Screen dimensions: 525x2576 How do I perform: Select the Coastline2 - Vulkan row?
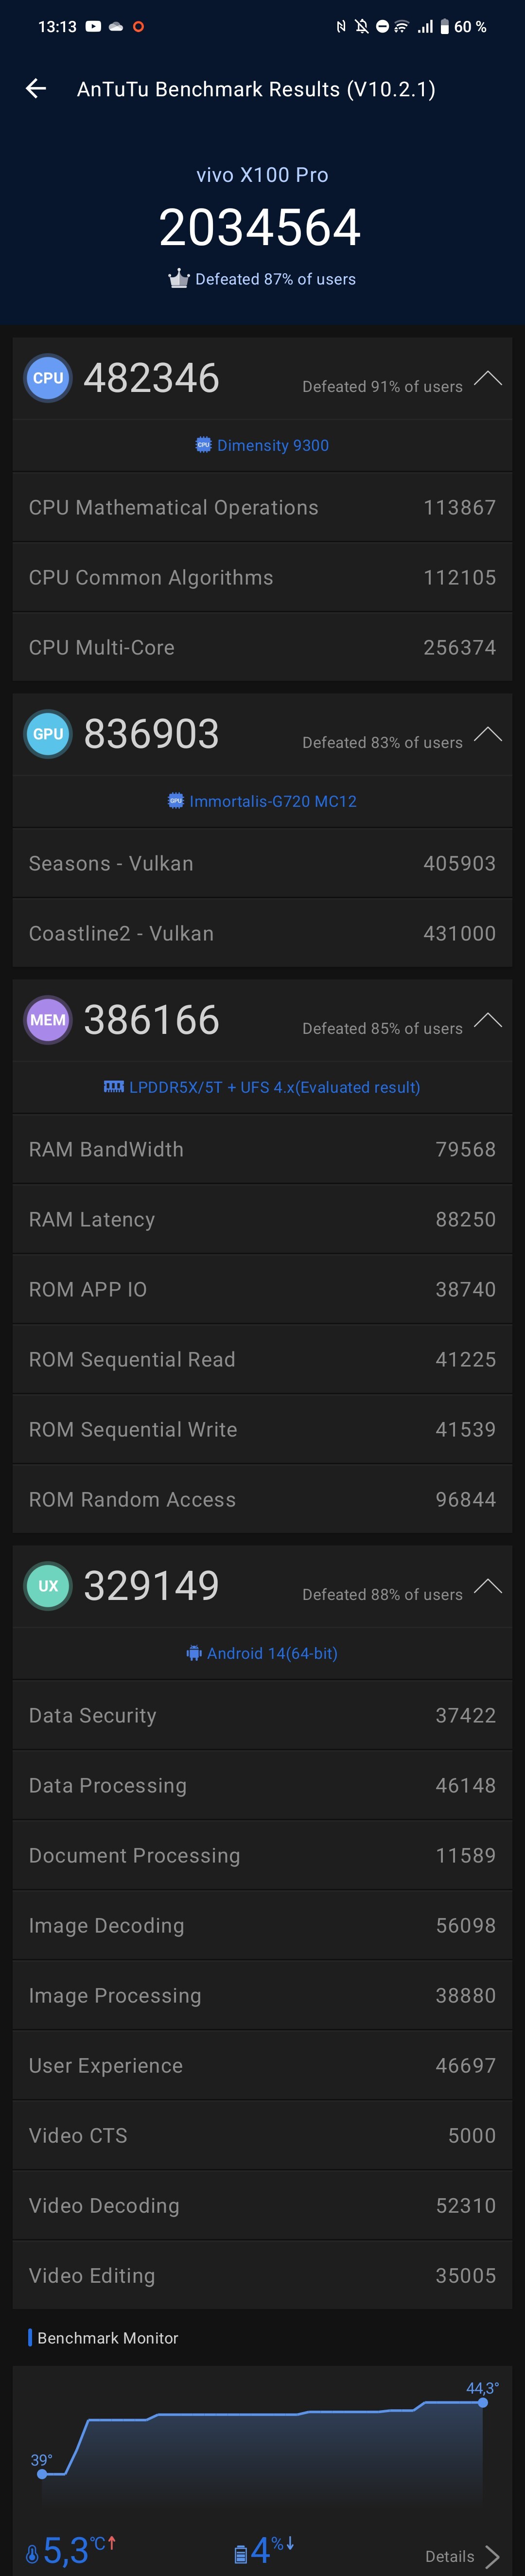point(262,933)
